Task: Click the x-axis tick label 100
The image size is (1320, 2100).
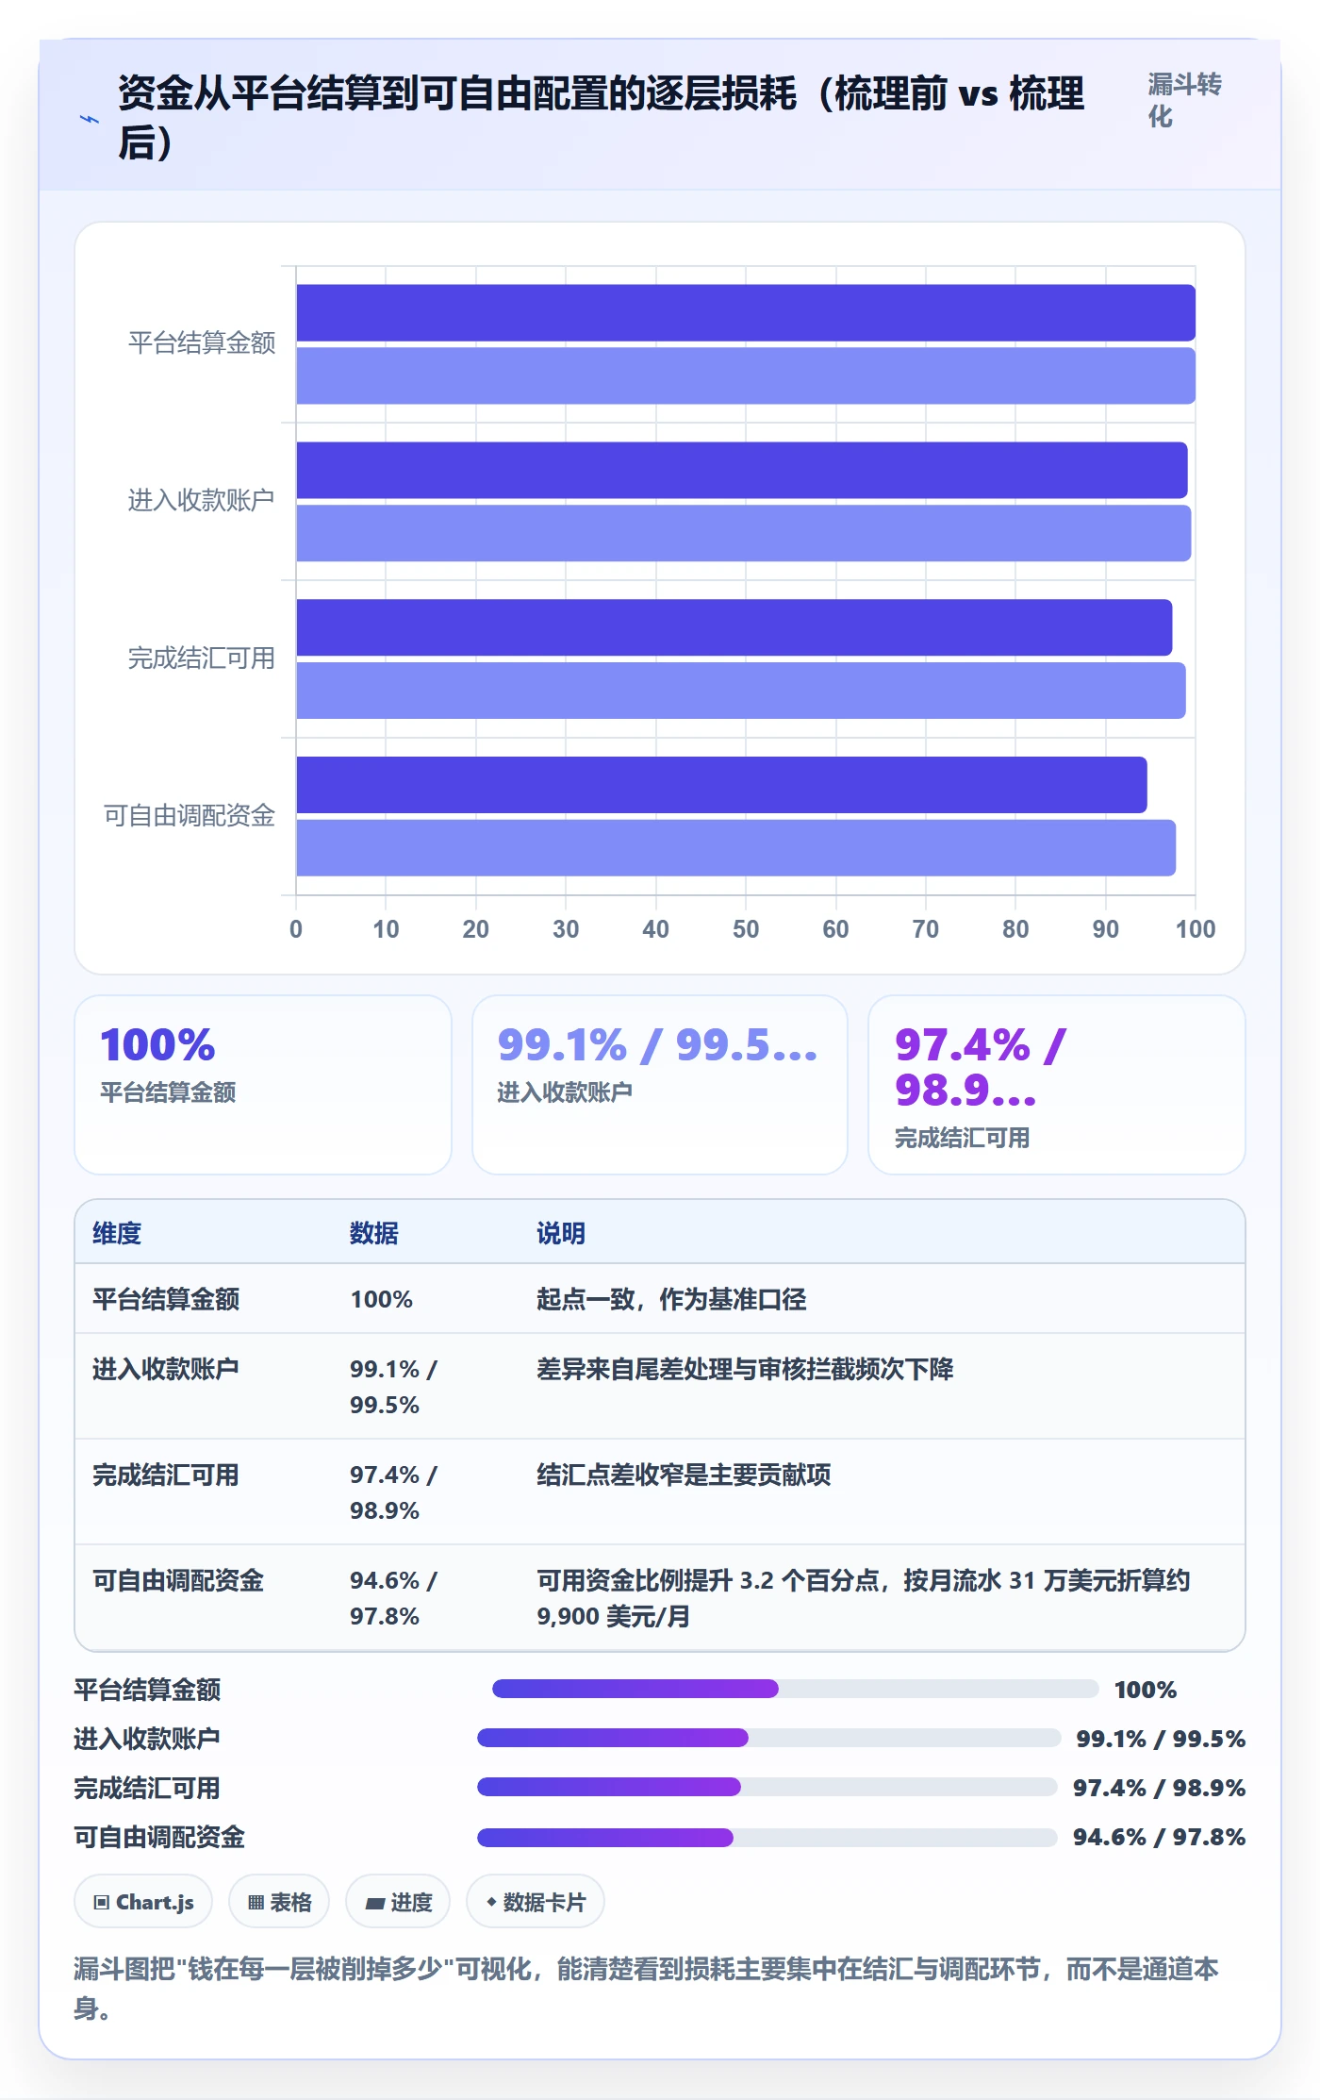Action: click(x=1196, y=929)
